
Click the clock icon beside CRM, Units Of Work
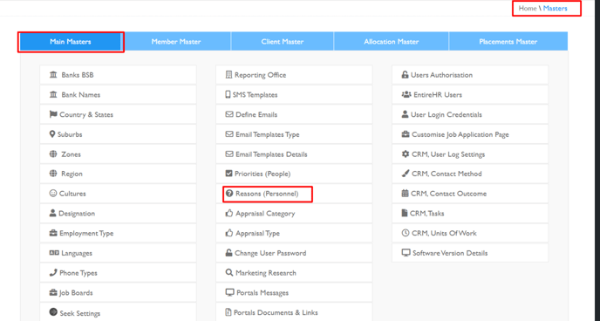[406, 233]
